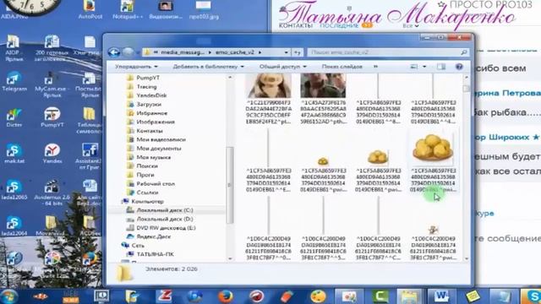Open Firefox from the taskbar
Screen dimensions: 541x304
coord(226,296)
